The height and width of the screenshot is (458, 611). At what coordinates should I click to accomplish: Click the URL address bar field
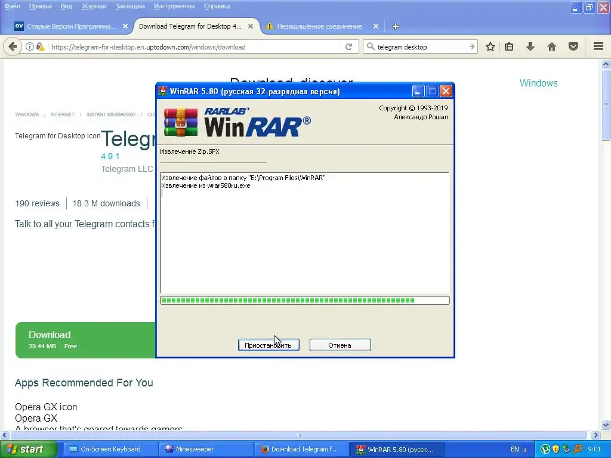click(x=194, y=47)
